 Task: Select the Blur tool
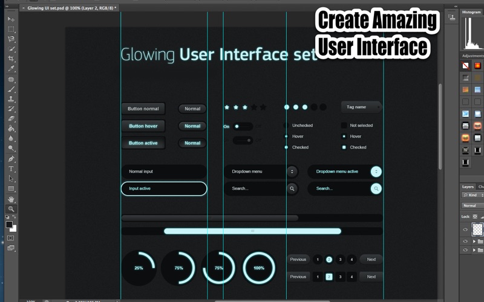click(x=11, y=138)
